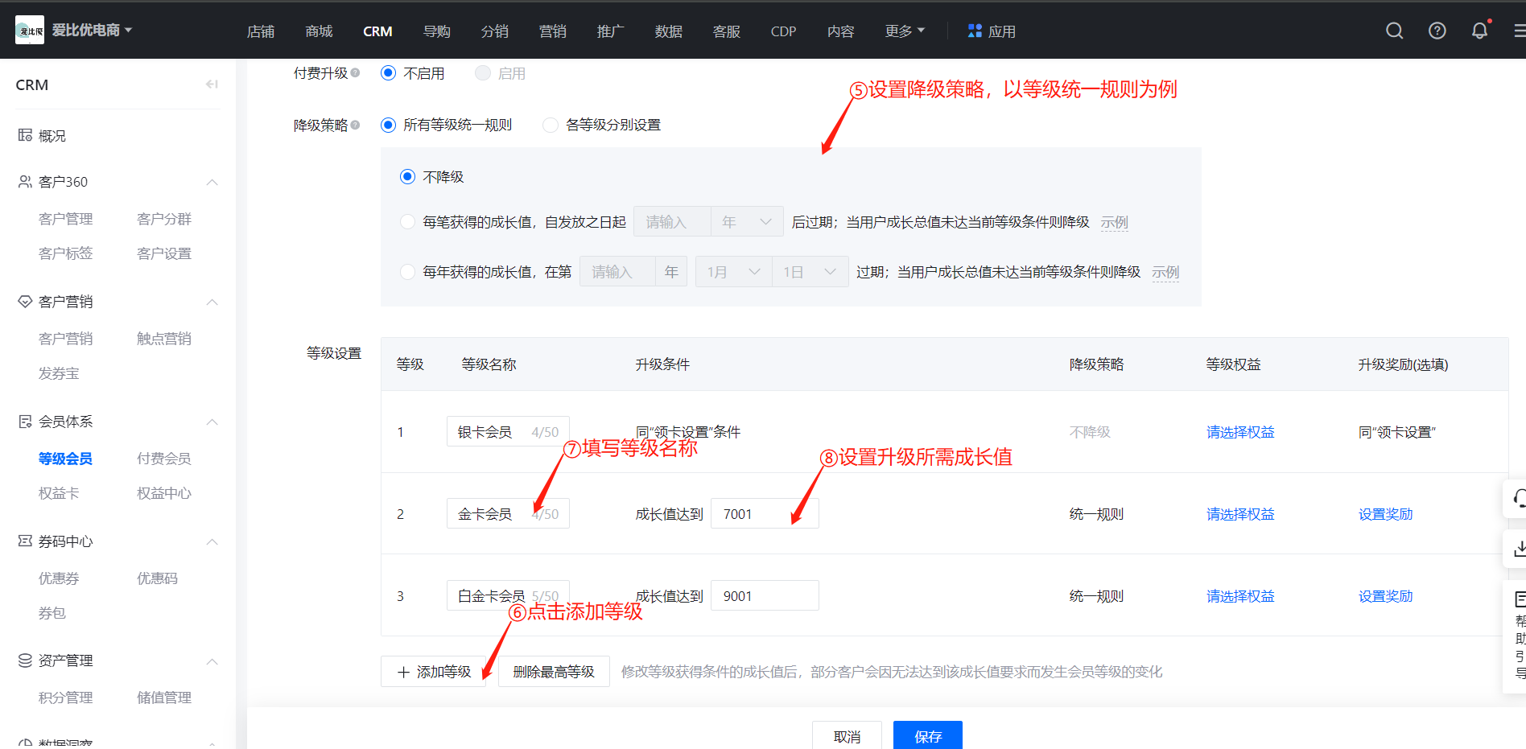Collapse the 客户360 sidebar section

tap(212, 182)
